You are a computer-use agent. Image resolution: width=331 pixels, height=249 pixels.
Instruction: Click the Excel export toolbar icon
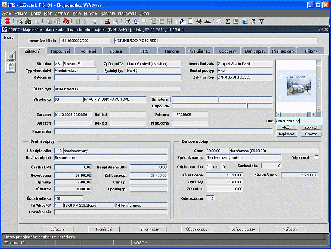coord(235,21)
